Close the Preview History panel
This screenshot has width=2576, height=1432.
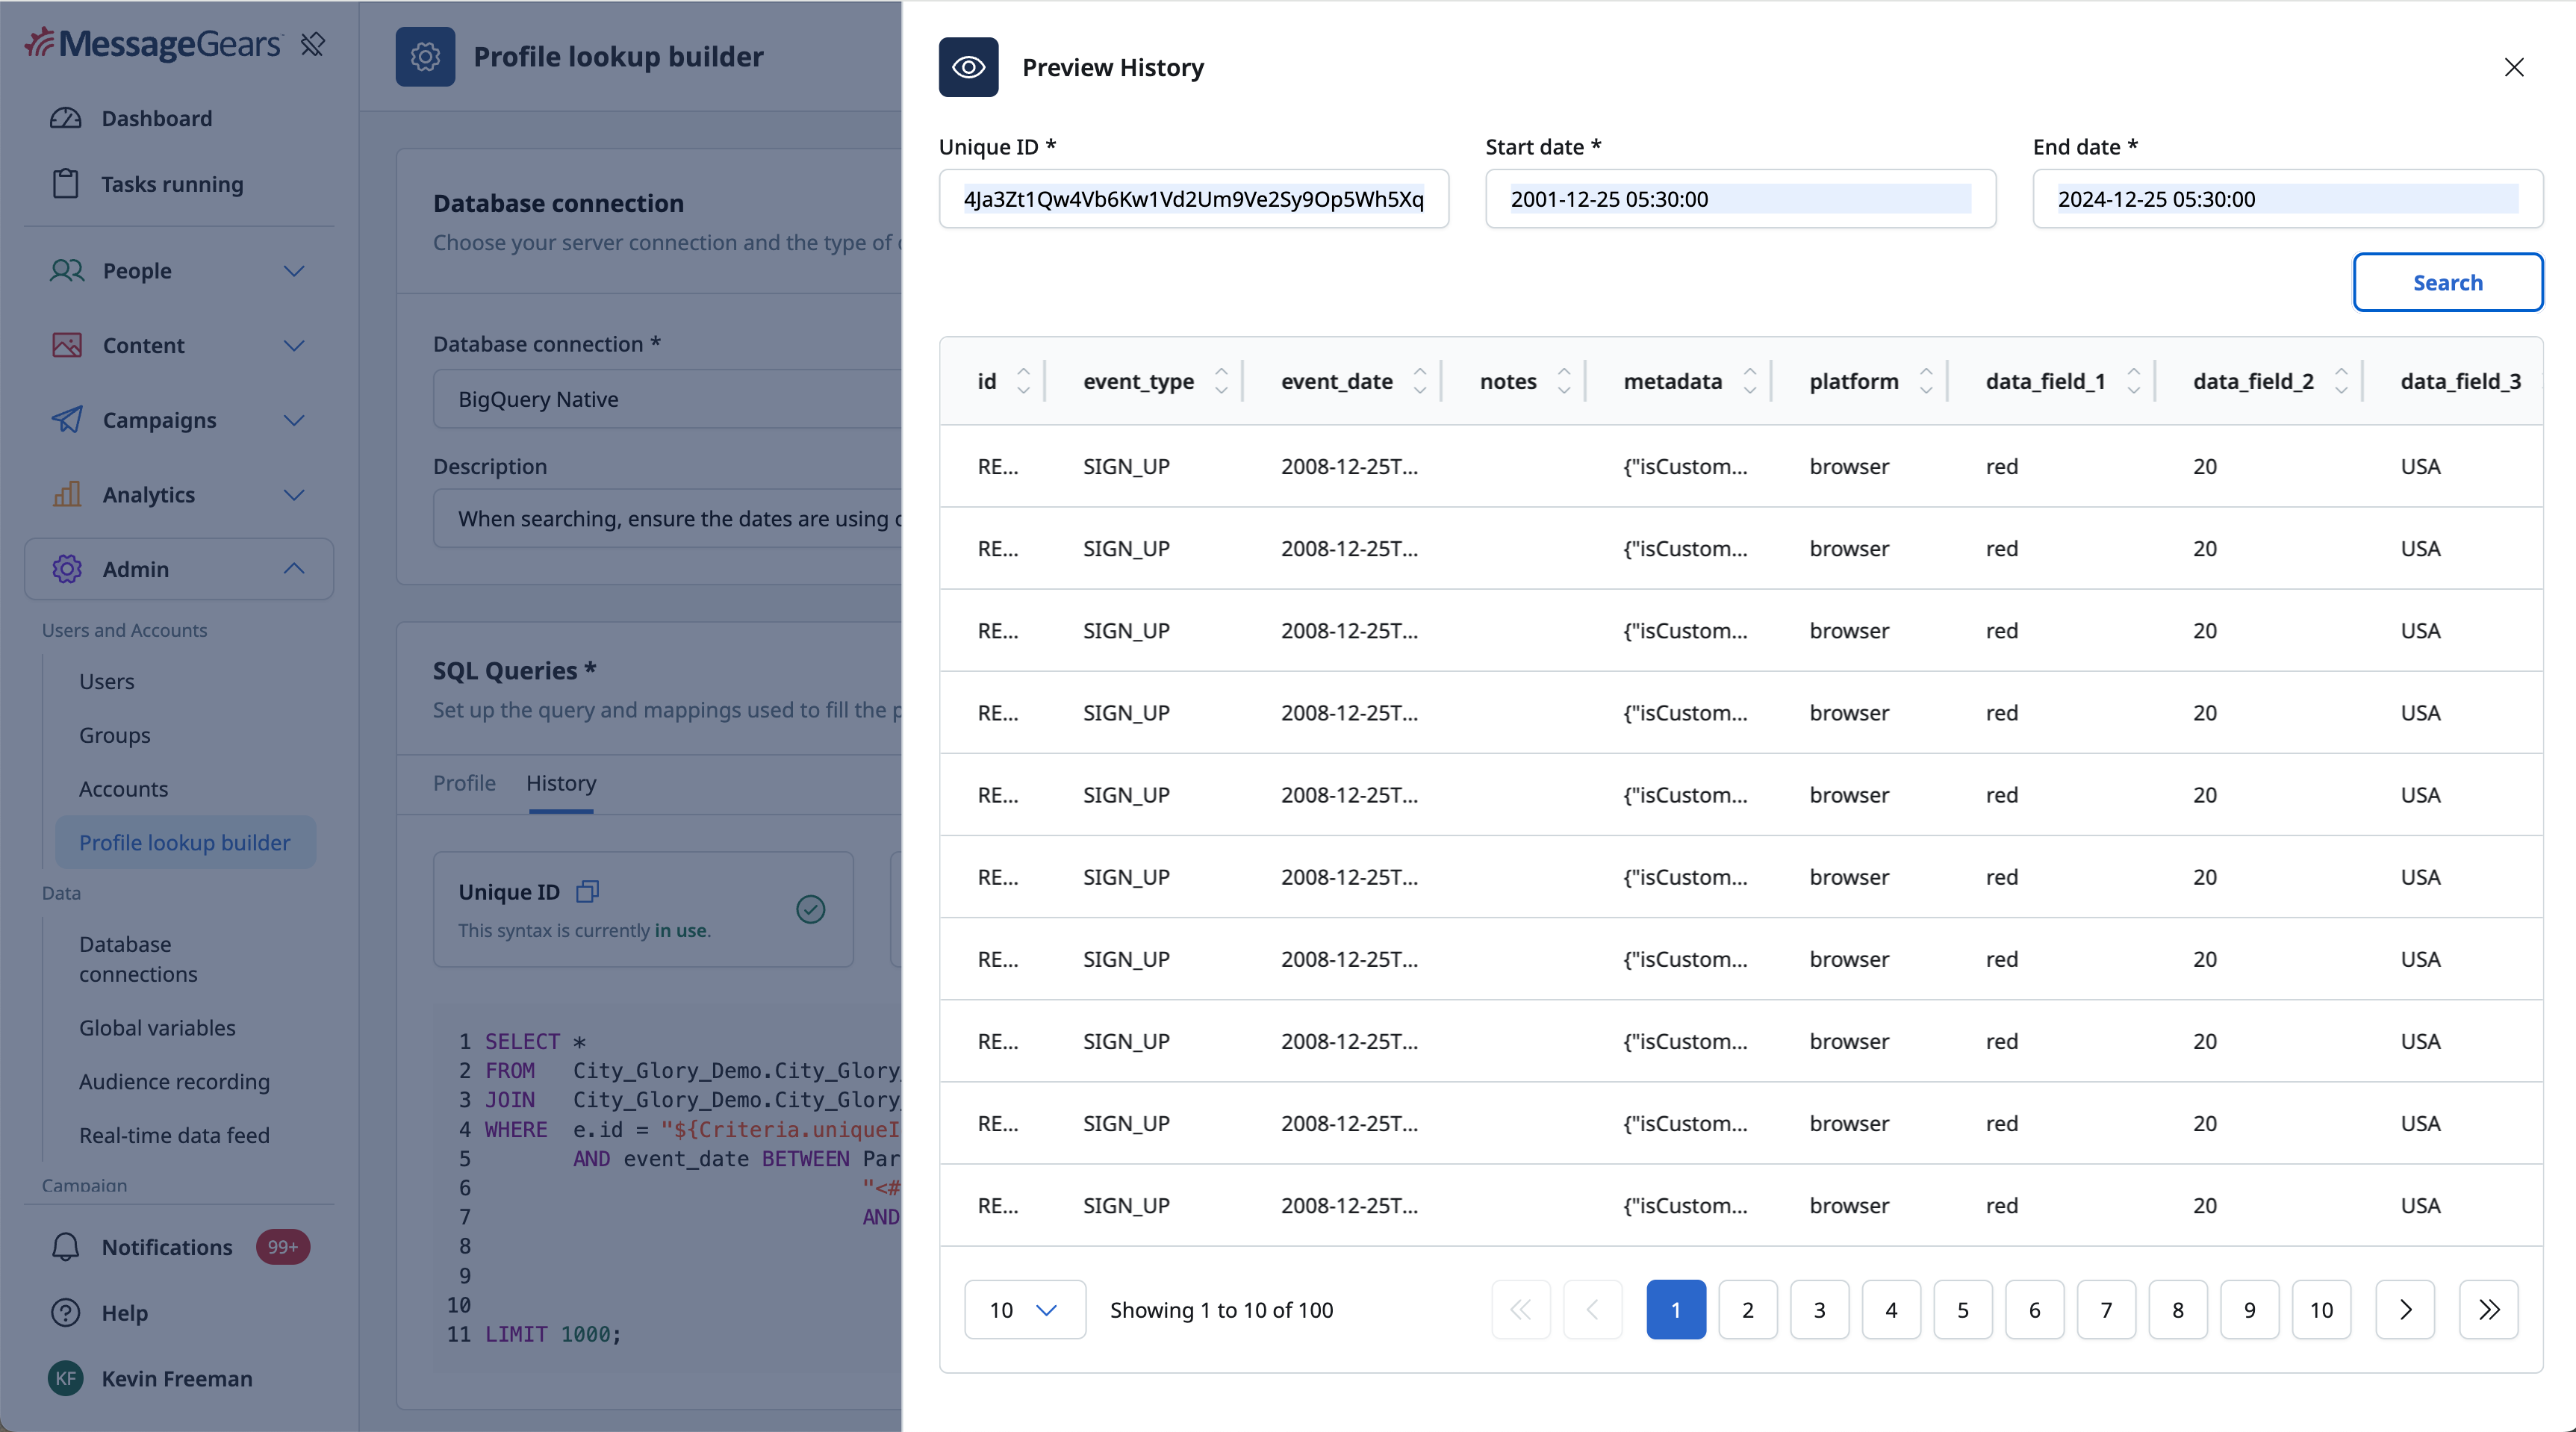2514,67
